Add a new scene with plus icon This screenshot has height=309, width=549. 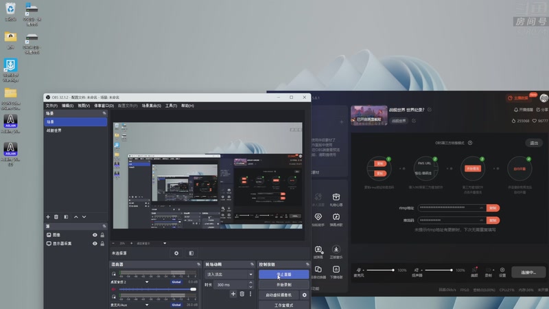coord(48,217)
